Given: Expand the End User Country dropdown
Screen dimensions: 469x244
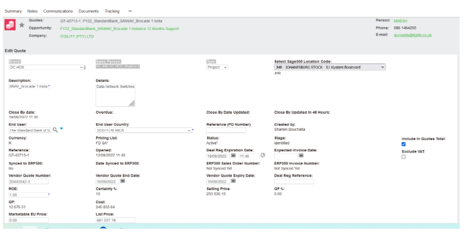Looking at the screenshot, I should (x=144, y=130).
